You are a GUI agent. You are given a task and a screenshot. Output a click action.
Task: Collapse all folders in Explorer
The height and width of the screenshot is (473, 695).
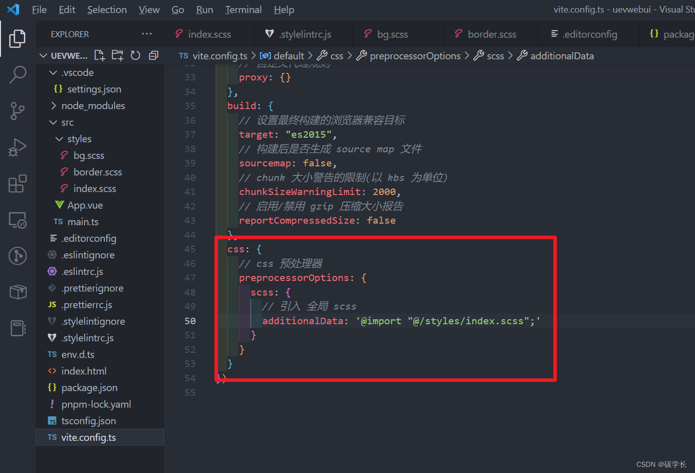[x=154, y=55]
